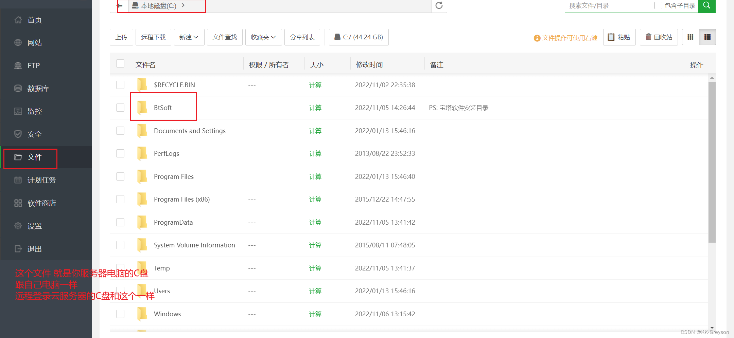Sort by 文件名 column header

(x=145, y=64)
